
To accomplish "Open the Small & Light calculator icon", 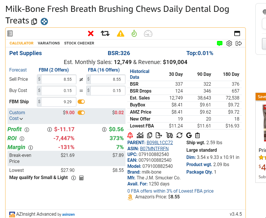I will (x=81, y=178).
